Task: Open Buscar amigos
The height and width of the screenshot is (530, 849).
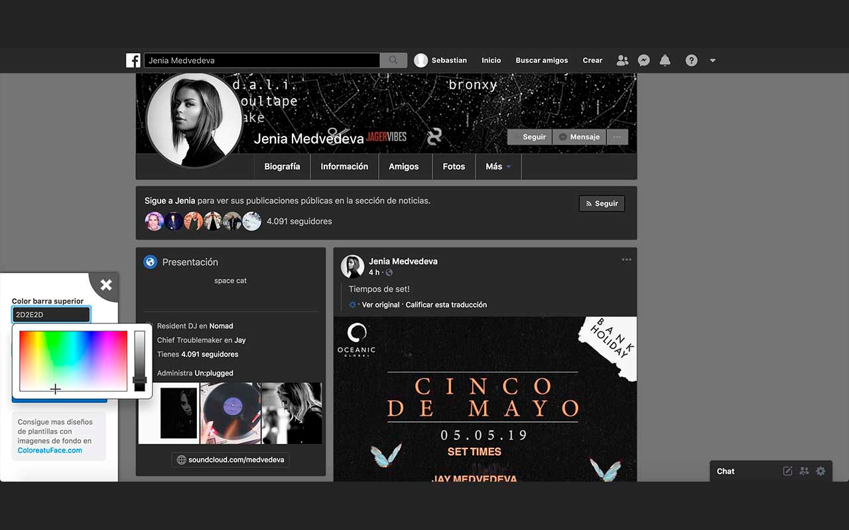Action: tap(542, 60)
